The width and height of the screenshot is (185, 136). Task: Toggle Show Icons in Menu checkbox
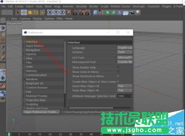(x=118, y=72)
